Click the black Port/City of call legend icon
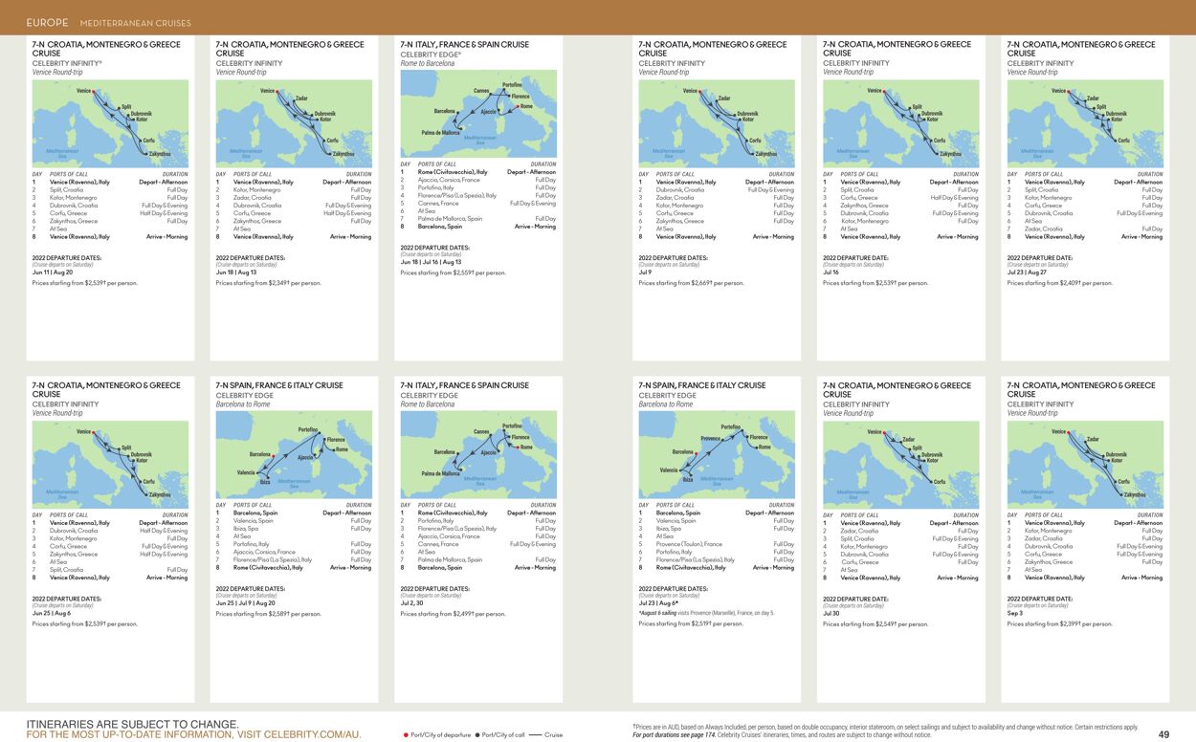 coord(477,734)
